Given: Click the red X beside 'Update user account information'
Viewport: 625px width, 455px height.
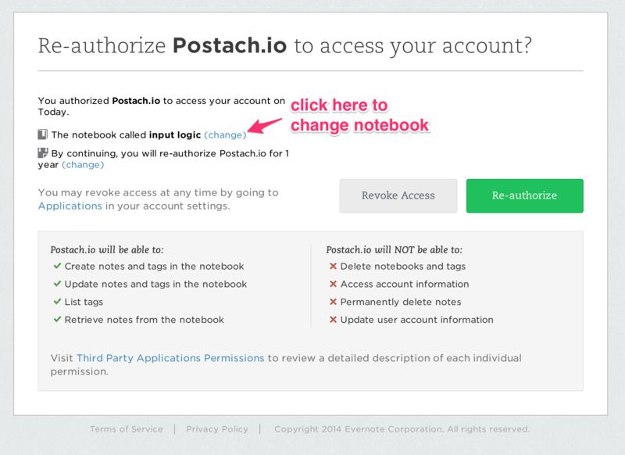Looking at the screenshot, I should (x=334, y=320).
